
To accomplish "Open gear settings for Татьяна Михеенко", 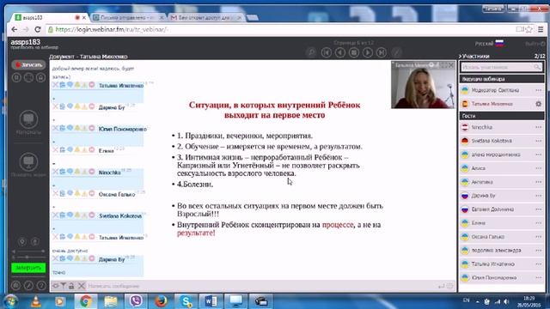I will pyautogui.click(x=539, y=104).
